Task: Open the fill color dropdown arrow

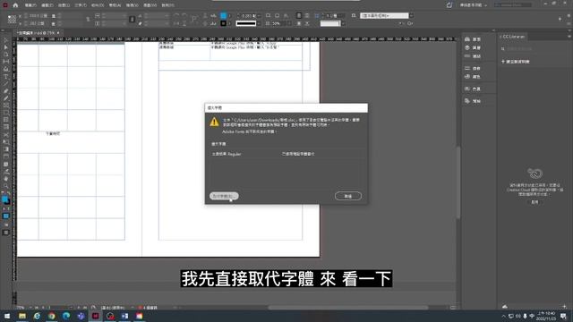Action: pos(230,16)
